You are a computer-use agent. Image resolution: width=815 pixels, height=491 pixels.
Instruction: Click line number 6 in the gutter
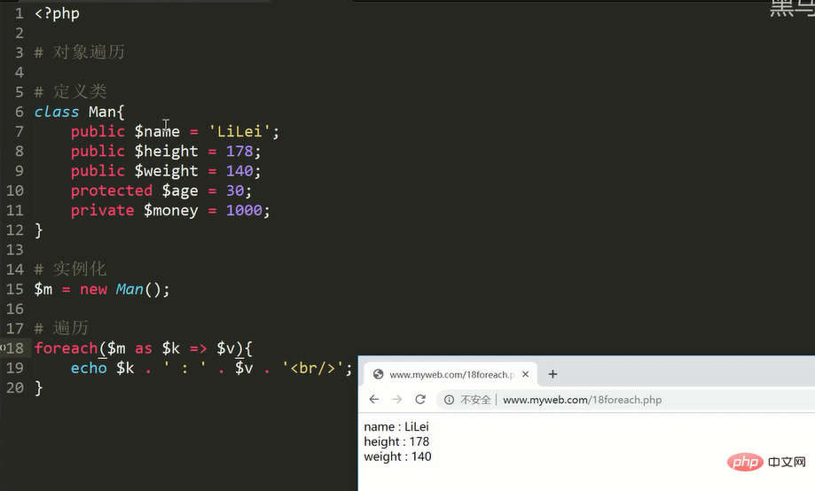(x=20, y=112)
